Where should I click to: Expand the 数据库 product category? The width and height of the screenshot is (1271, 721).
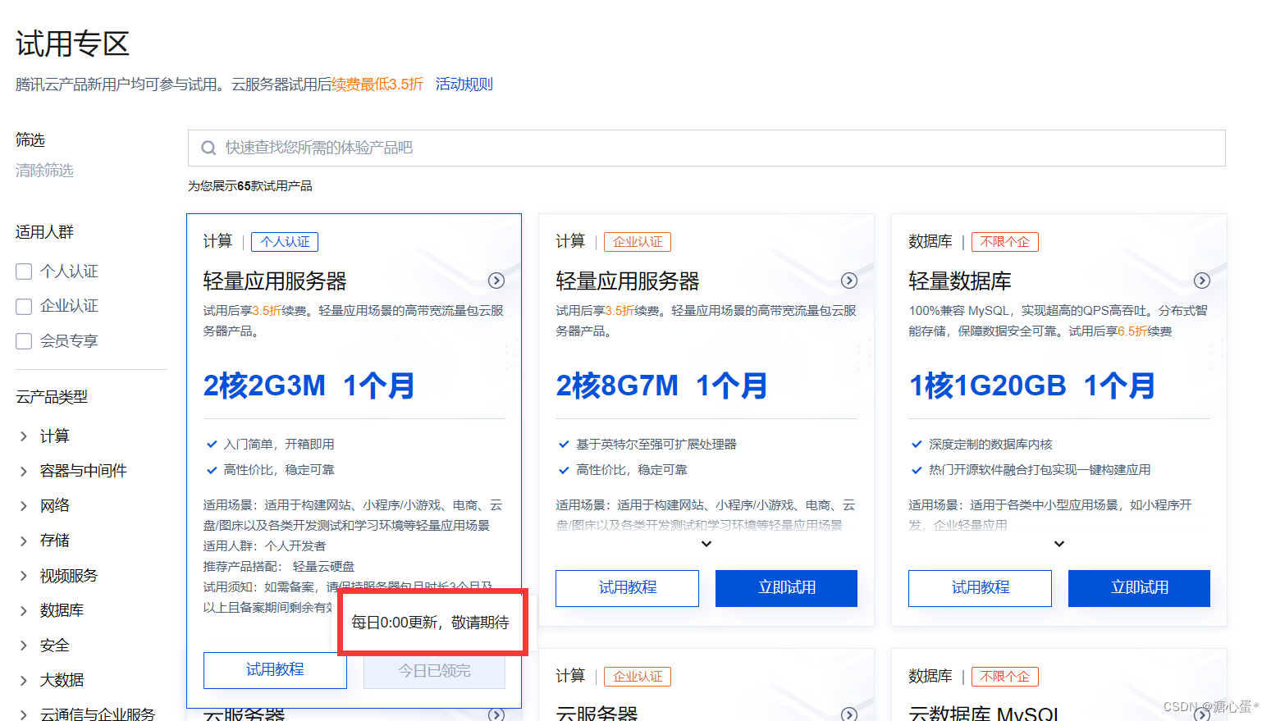[24, 610]
